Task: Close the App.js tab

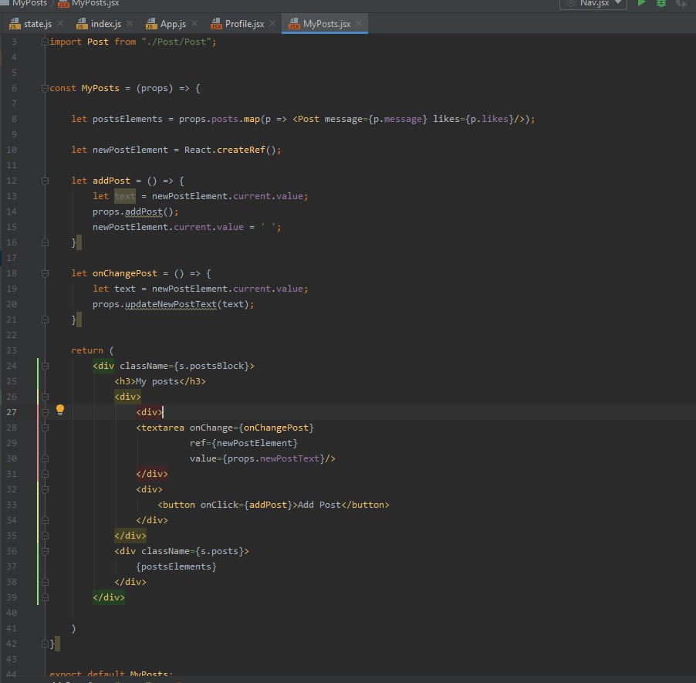Action: [194, 23]
